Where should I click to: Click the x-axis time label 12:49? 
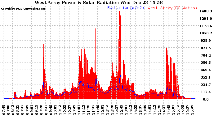(122, 110)
